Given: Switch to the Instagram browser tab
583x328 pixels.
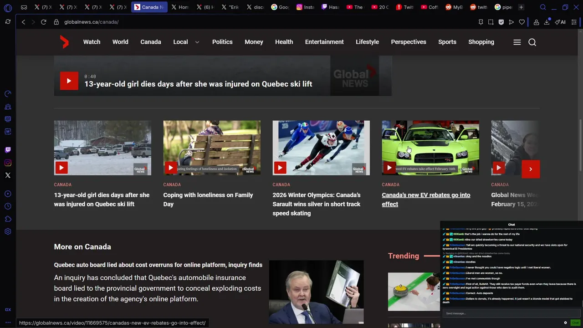Looking at the screenshot, I should click(x=306, y=7).
